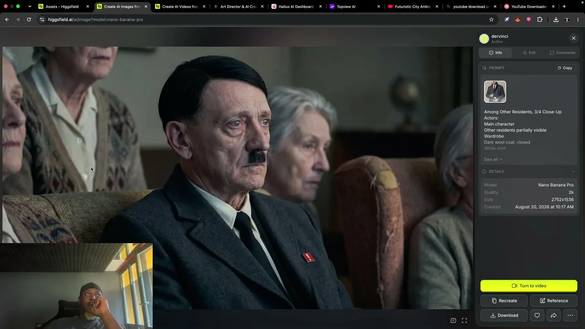Screen dimensions: 585x329
Task: Go back to the previous page
Action: click(x=7, y=20)
